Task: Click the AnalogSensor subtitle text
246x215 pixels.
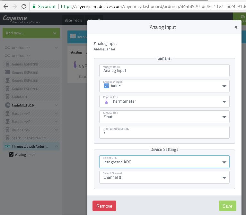Action: pyautogui.click(x=104, y=49)
